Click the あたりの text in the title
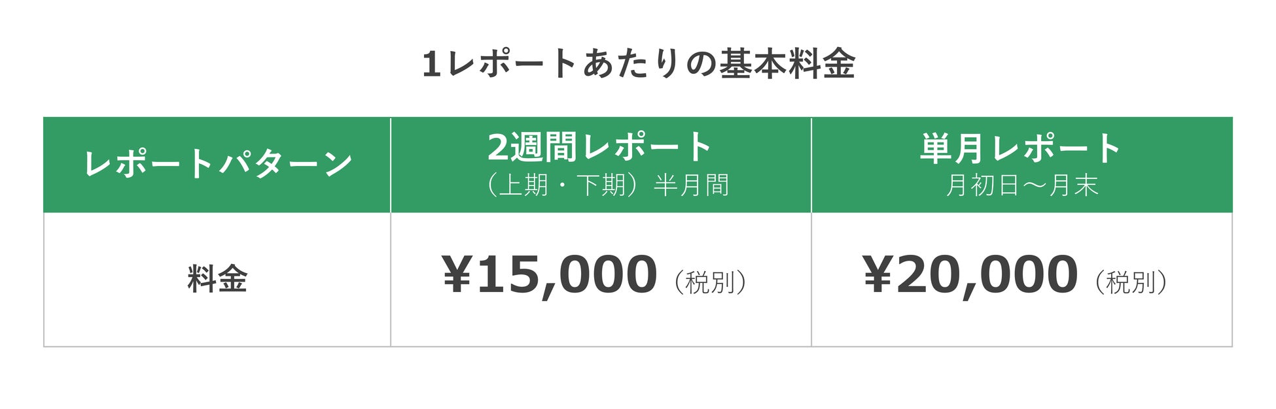Viewport: 1276px width, 409px height. pos(648,64)
